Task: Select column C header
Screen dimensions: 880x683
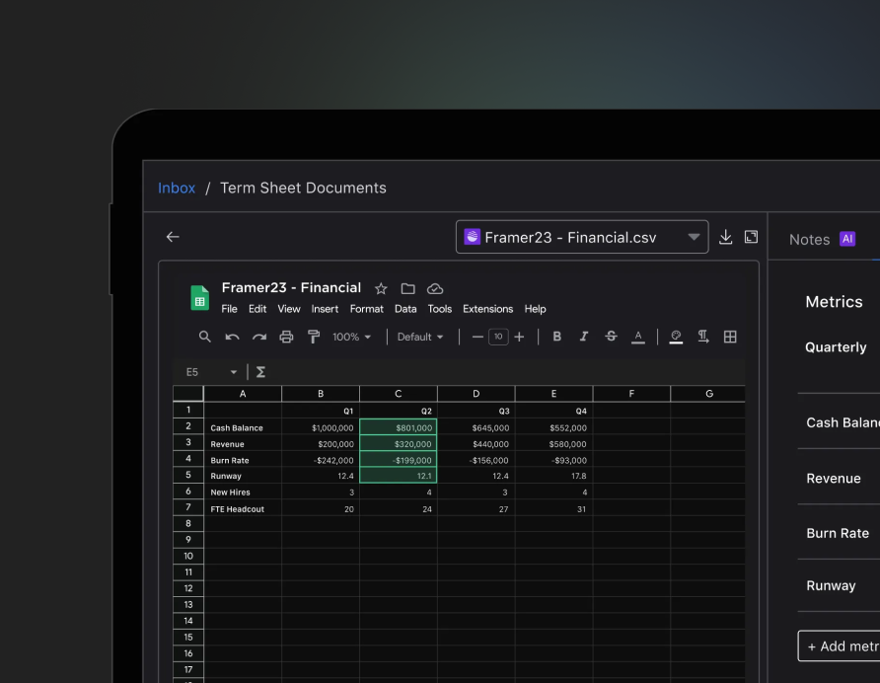Action: pos(398,394)
